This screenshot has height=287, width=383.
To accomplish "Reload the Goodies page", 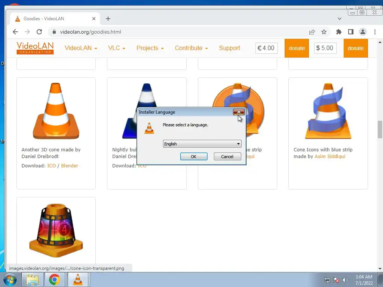I will (39, 32).
